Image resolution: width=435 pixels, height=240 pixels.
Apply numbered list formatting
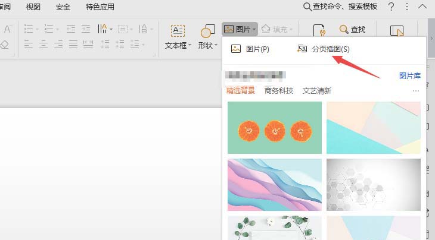(x=49, y=29)
